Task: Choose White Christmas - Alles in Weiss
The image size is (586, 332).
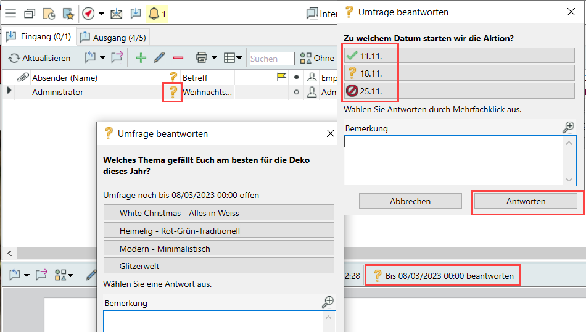Action: [219, 213]
